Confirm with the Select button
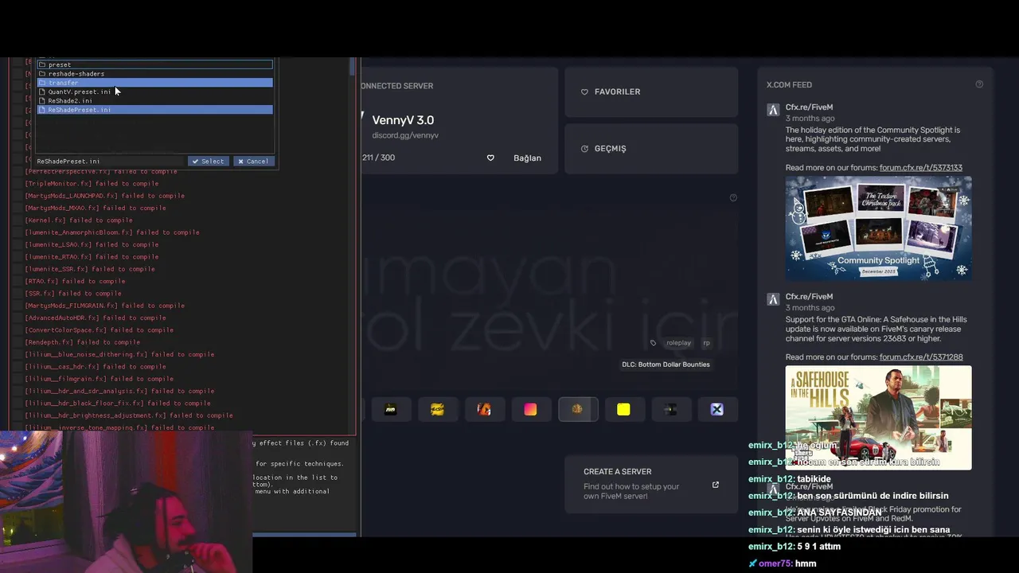Image resolution: width=1019 pixels, height=573 pixels. [209, 162]
